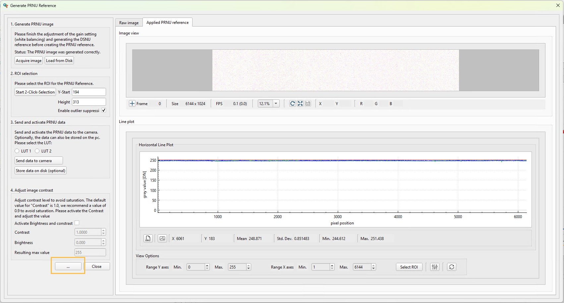Viewport: 564px width, 303px height.
Task: Switch to the Raw image tab
Action: coord(129,23)
